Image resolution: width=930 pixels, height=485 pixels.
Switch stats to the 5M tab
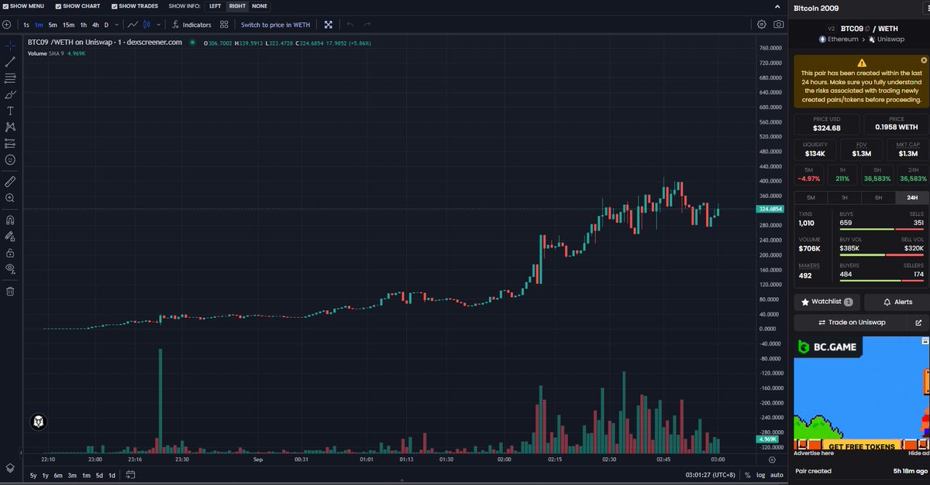coord(810,198)
